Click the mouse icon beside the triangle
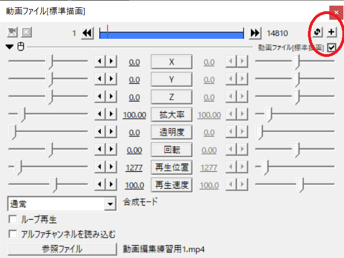Image resolution: width=344 pixels, height=258 pixels. [x=21, y=46]
